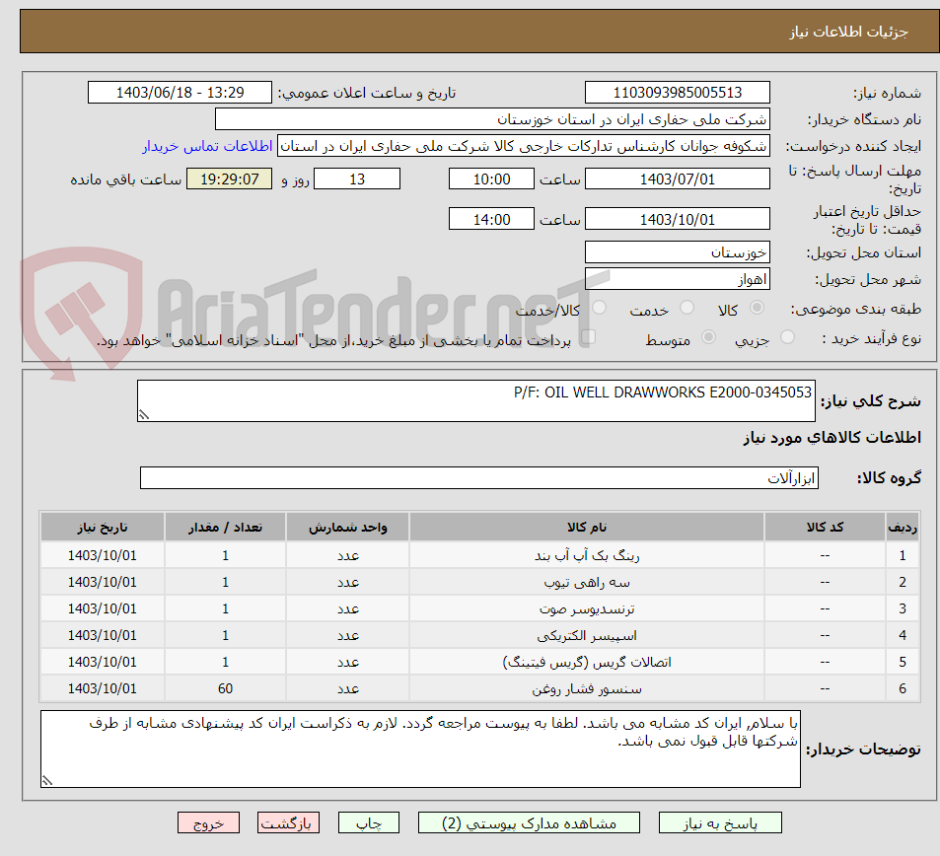The image size is (940, 856).
Task: Click the شهر محل تحویل field اهواز
Action: [x=677, y=279]
